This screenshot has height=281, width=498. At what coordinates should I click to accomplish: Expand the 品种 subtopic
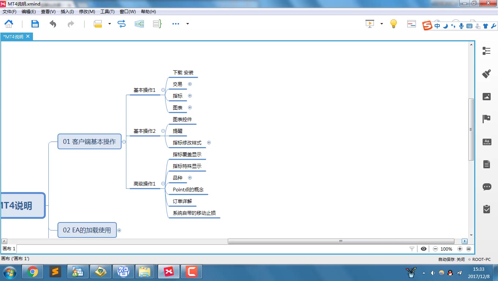tap(190, 178)
